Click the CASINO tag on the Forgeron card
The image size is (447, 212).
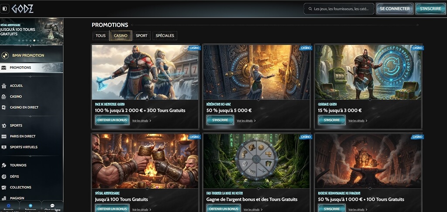click(x=417, y=137)
